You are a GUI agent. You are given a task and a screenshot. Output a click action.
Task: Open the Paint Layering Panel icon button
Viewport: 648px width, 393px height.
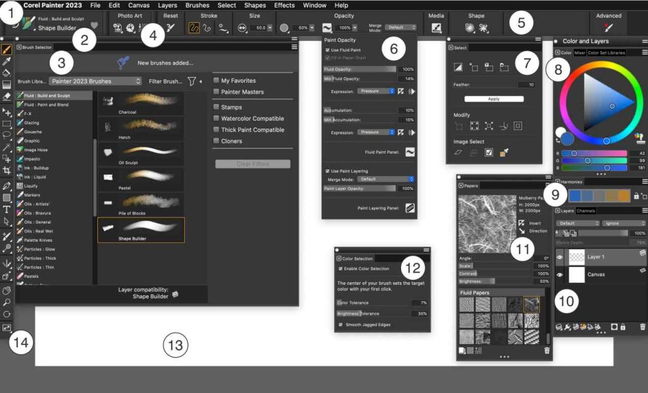409,208
